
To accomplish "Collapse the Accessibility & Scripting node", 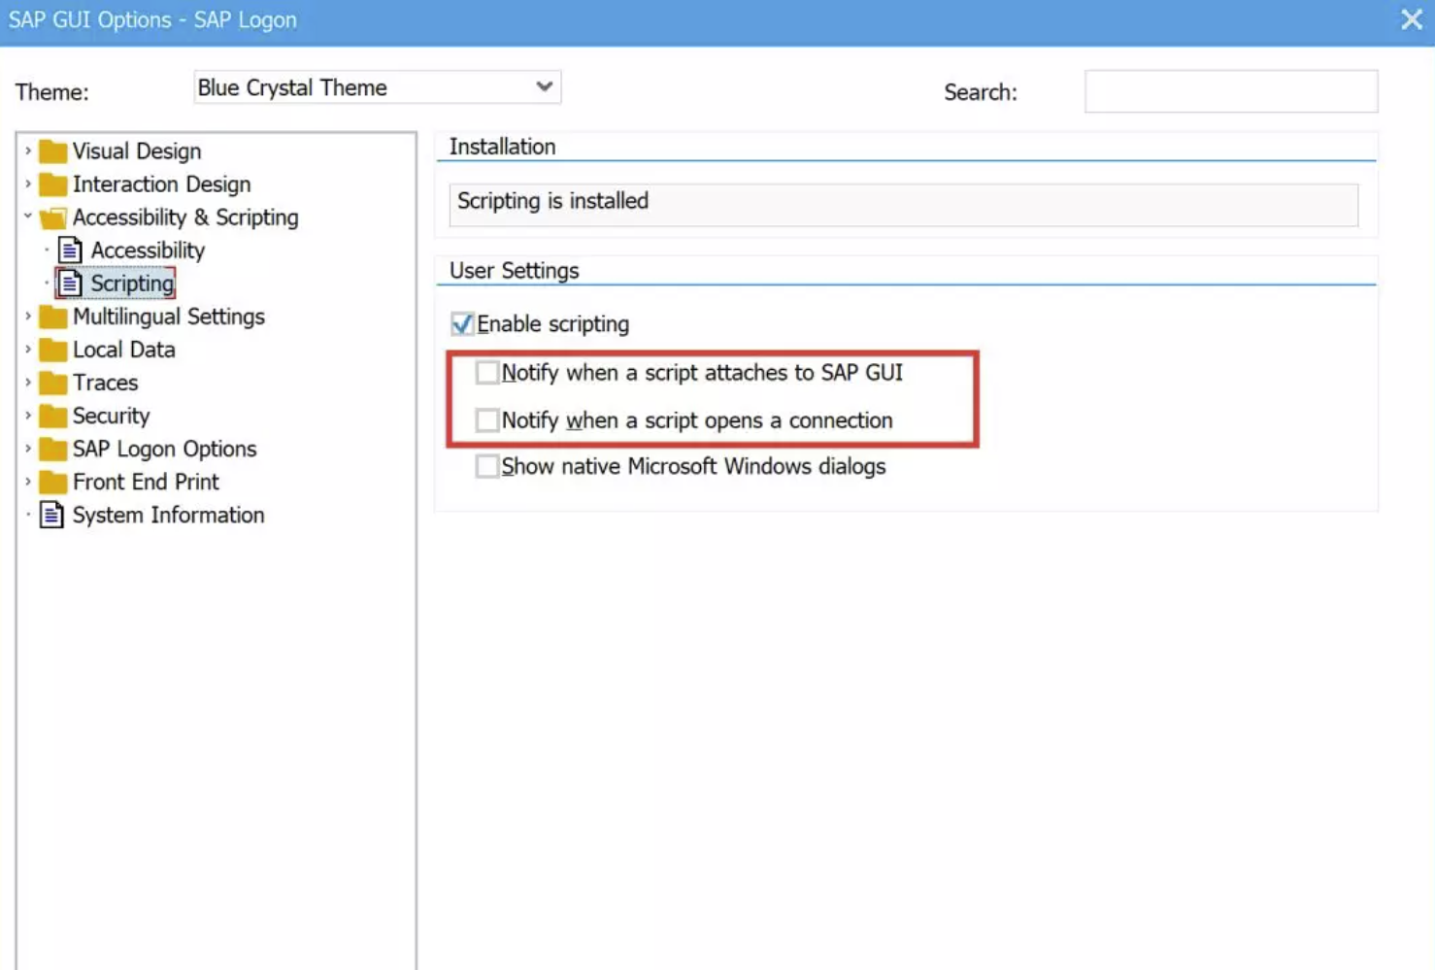I will 28,217.
